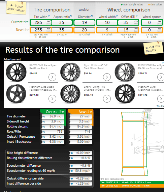Click FLOW ONE Gloss Black wheel image
Screen dimensions: 164x192
click(16, 72)
